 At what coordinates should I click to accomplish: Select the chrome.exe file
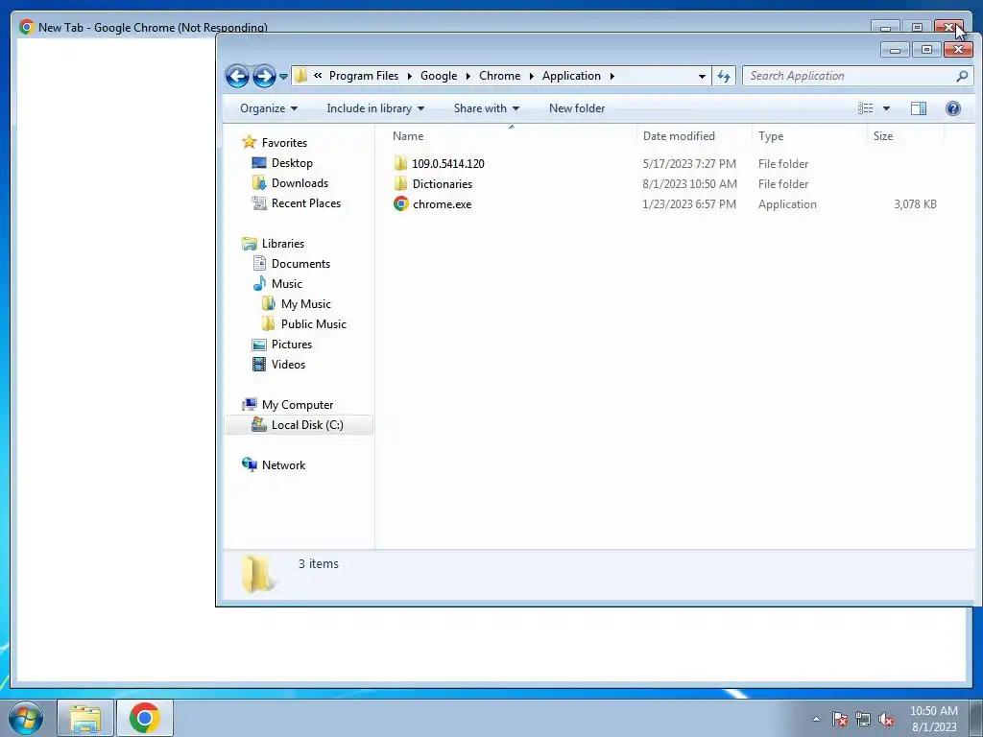(433, 203)
